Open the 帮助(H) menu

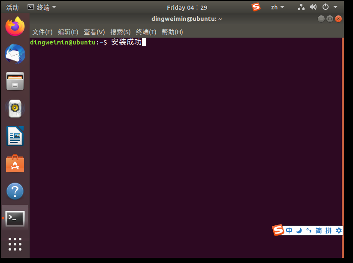pos(172,32)
